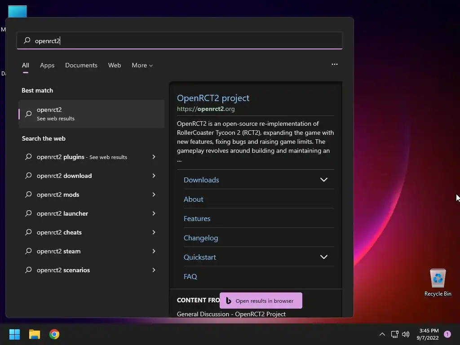Open the Features link
This screenshot has width=460, height=345.
point(197,219)
